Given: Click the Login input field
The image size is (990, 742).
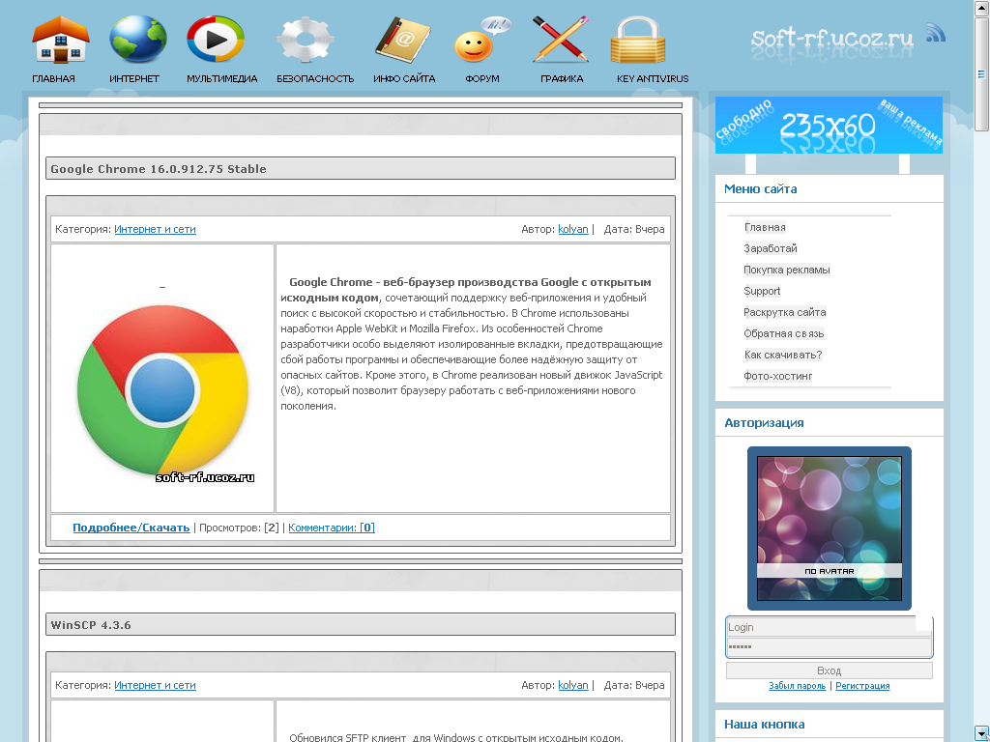Looking at the screenshot, I should pyautogui.click(x=829, y=627).
